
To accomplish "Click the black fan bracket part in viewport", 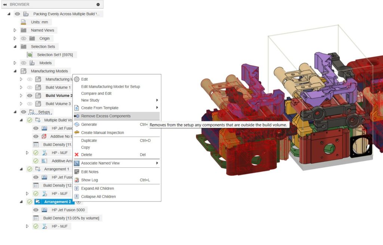I will tap(361, 147).
